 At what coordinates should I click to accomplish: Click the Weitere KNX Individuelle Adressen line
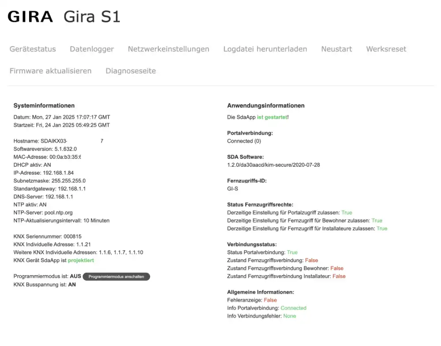[x=78, y=253]
